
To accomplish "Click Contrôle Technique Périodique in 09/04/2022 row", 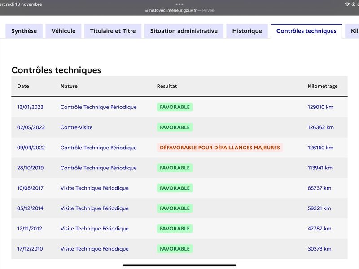I will (x=98, y=148).
